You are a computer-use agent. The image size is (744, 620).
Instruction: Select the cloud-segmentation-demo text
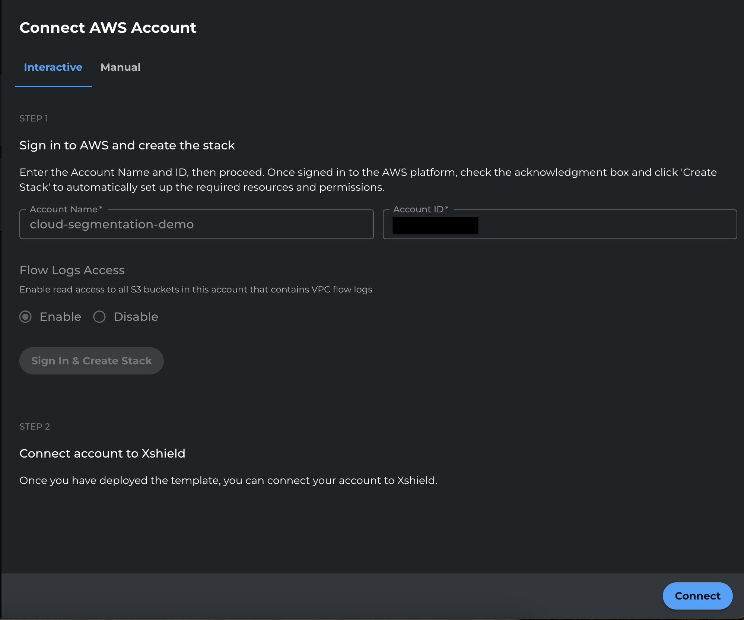tap(112, 224)
